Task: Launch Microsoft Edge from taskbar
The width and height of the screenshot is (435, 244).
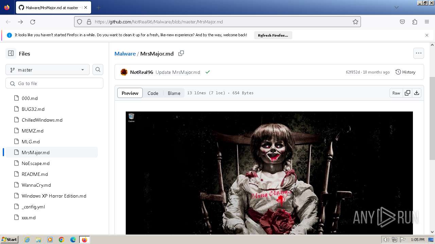Action: (x=73, y=240)
